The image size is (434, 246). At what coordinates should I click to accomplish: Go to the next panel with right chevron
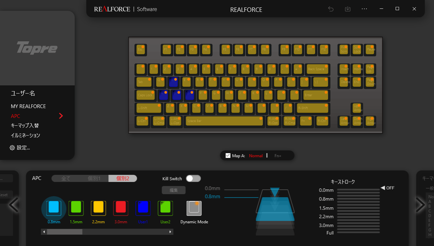coord(420,205)
